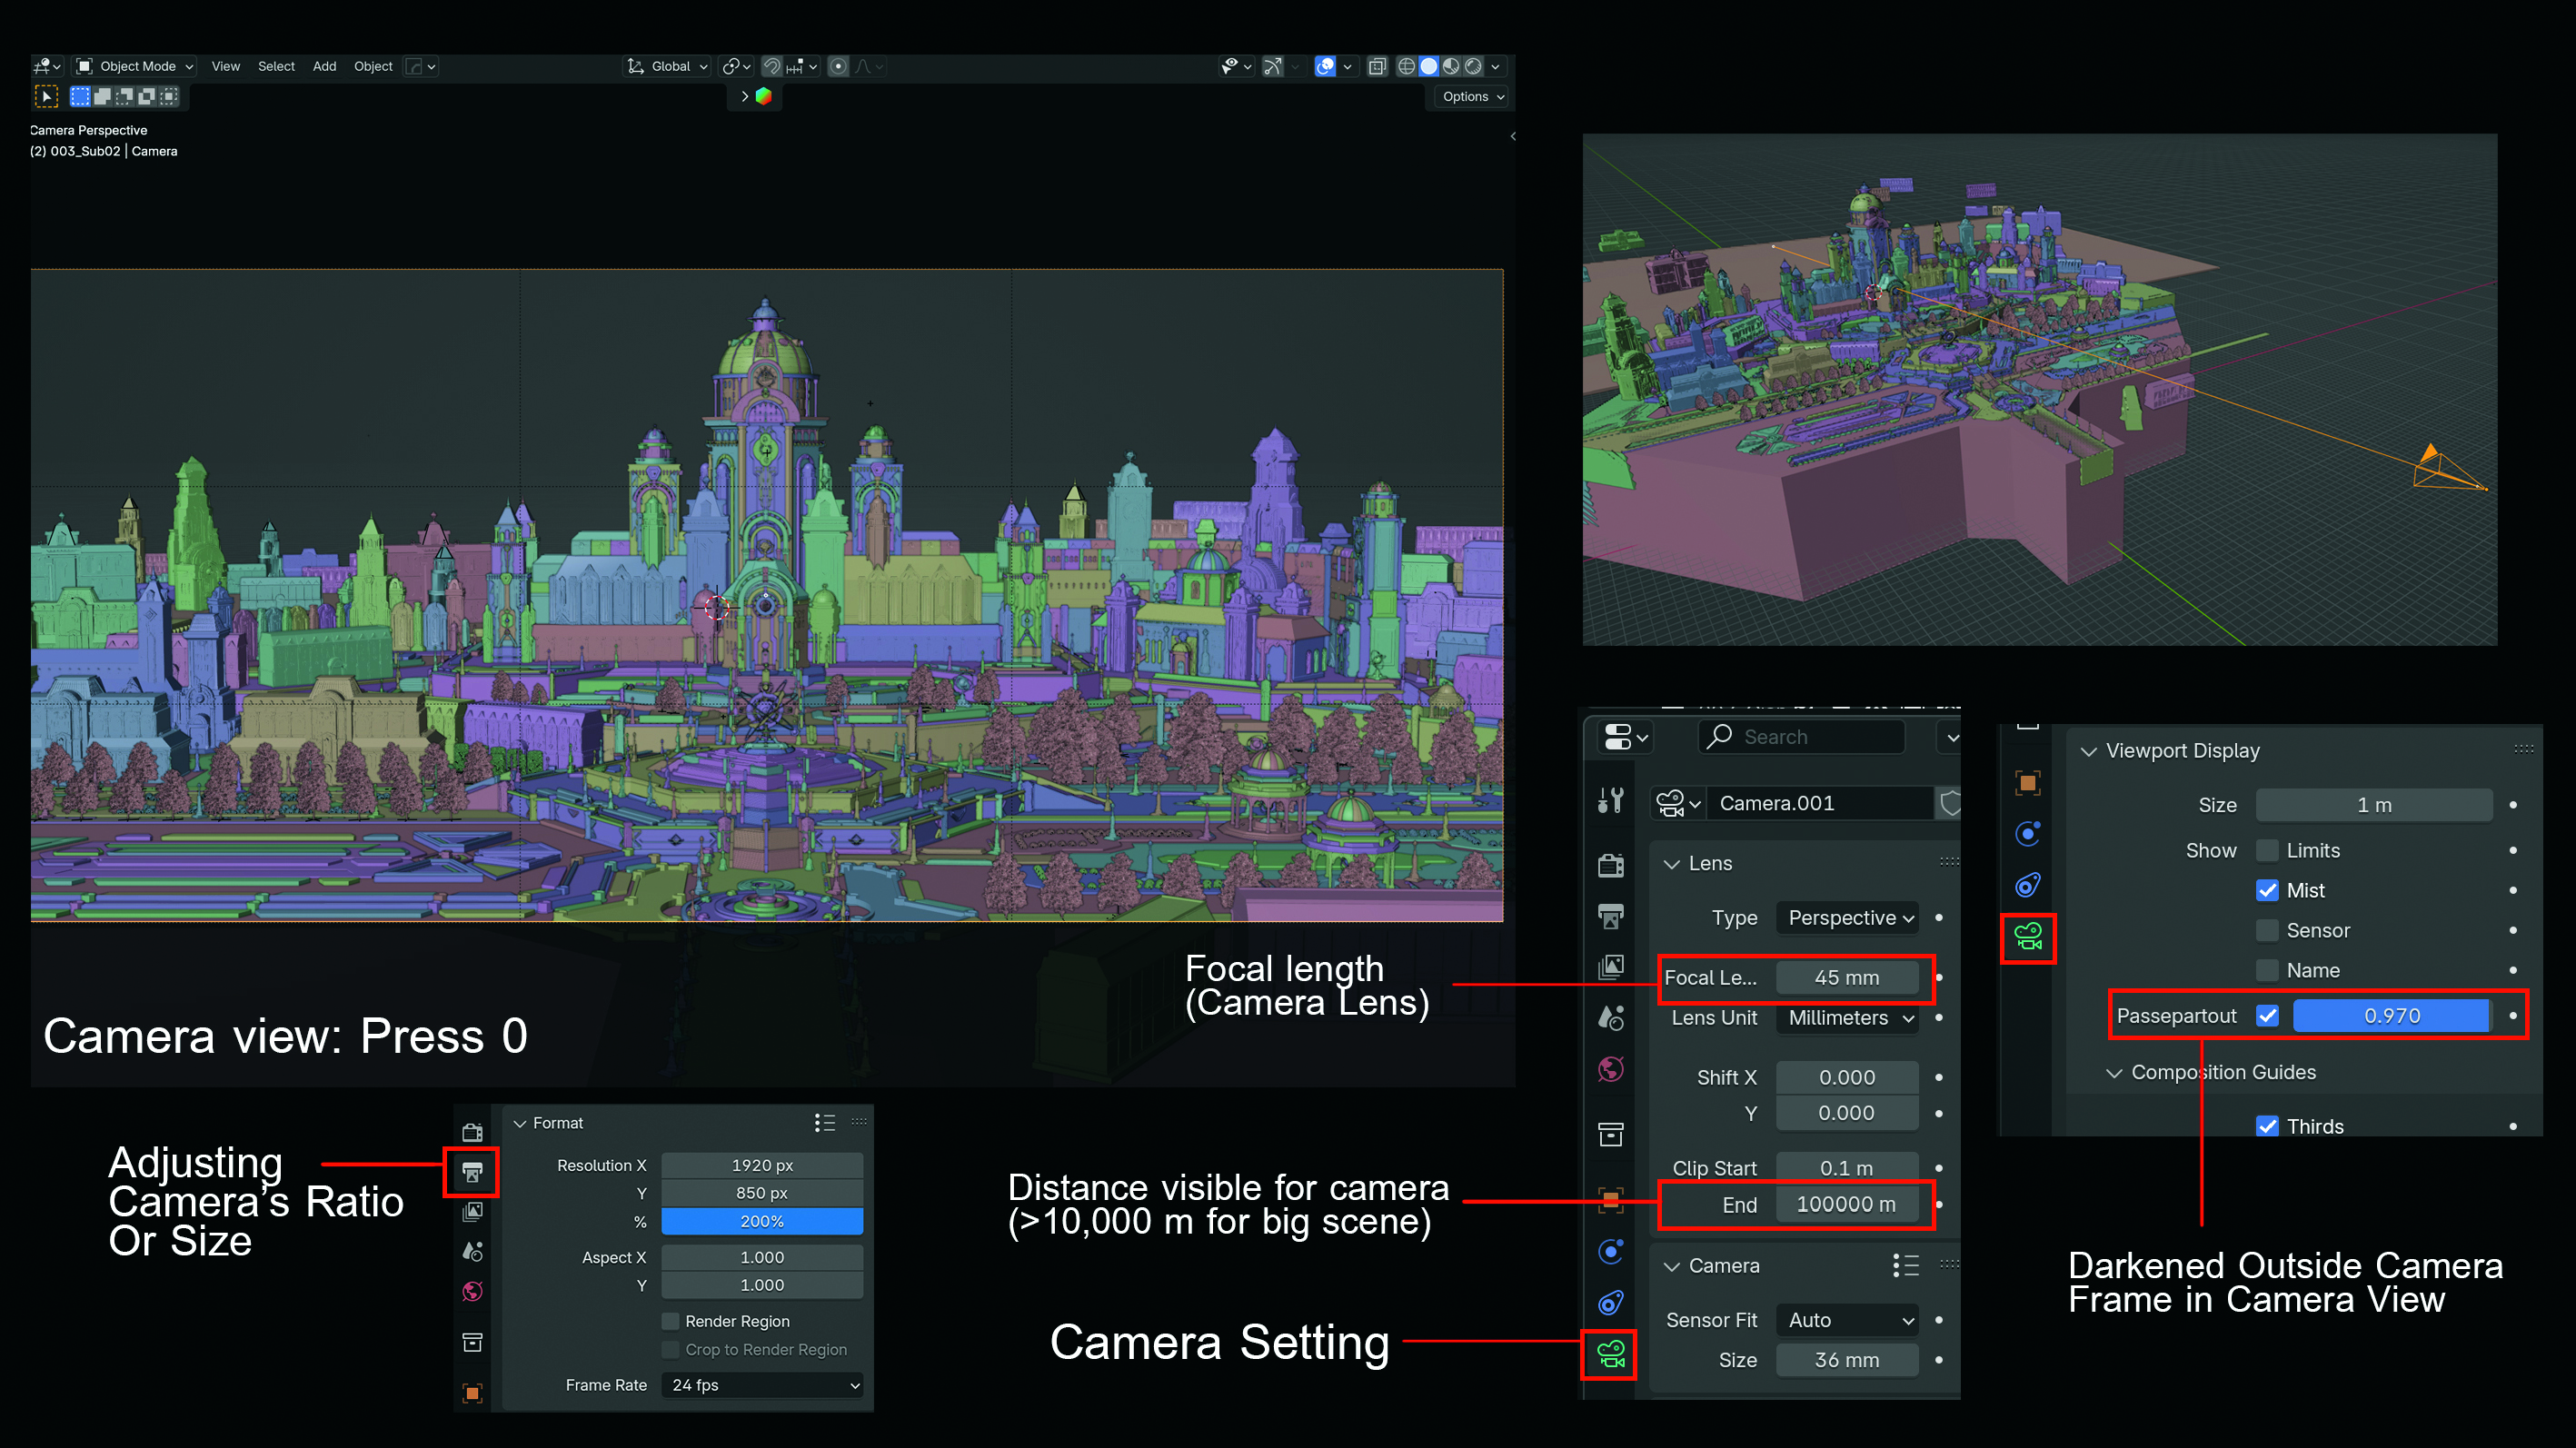Open the Object menu in viewport header
Image resolution: width=2576 pixels, height=1448 pixels.
click(373, 66)
